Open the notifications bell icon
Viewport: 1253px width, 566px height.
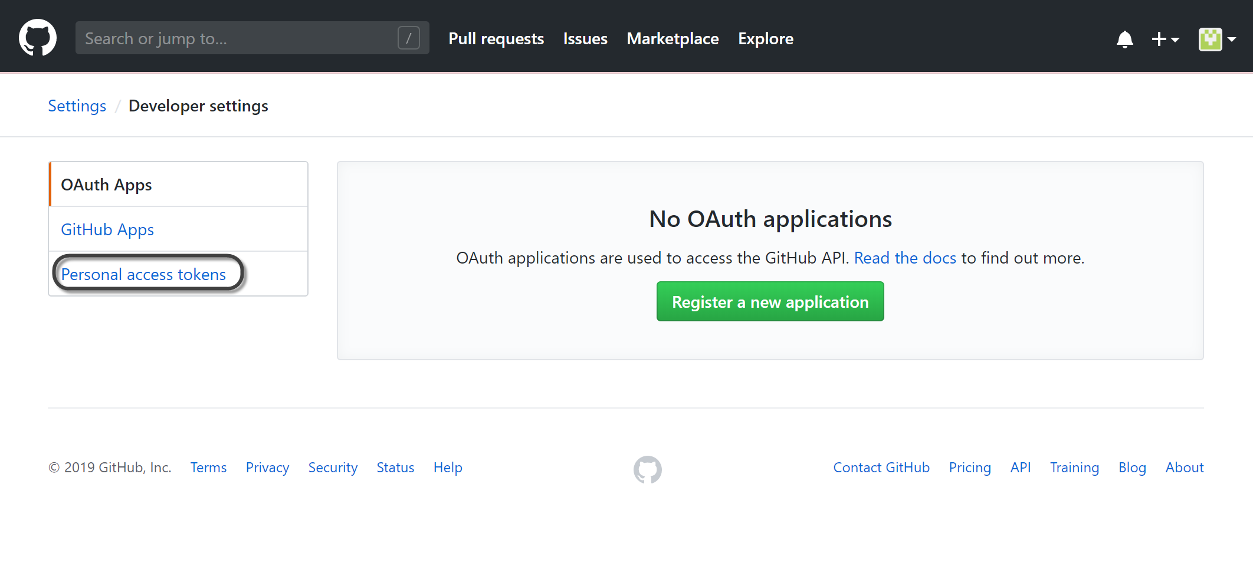1125,39
